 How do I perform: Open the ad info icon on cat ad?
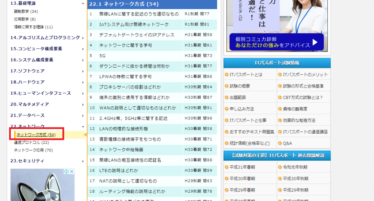(x=66, y=172)
